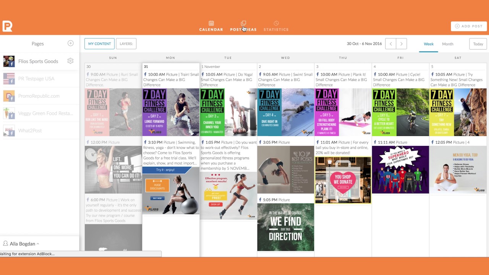Click PR Testpage USA flag avatar
This screenshot has height=275, width=489.
tap(9, 79)
